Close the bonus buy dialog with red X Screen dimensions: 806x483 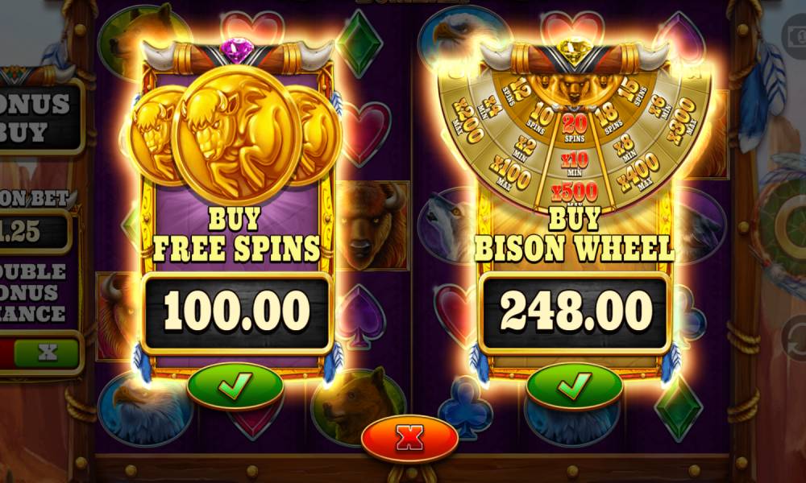(x=409, y=439)
